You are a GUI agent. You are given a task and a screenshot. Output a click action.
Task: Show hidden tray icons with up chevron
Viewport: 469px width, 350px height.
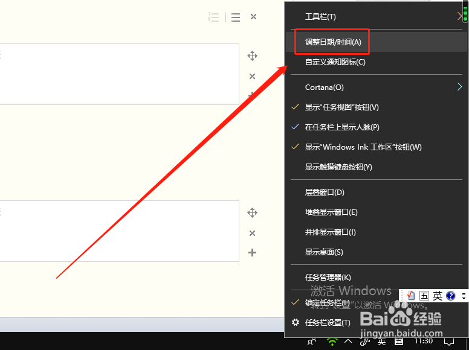coord(348,341)
